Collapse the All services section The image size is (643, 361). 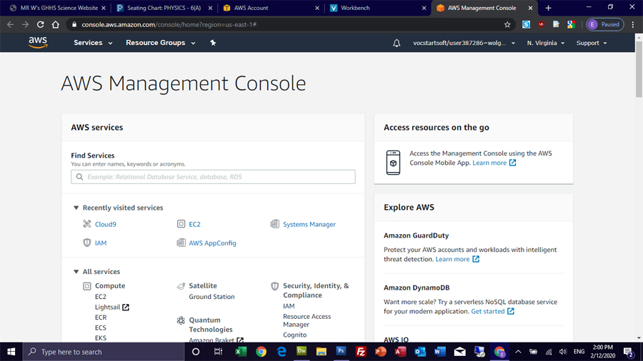76,272
